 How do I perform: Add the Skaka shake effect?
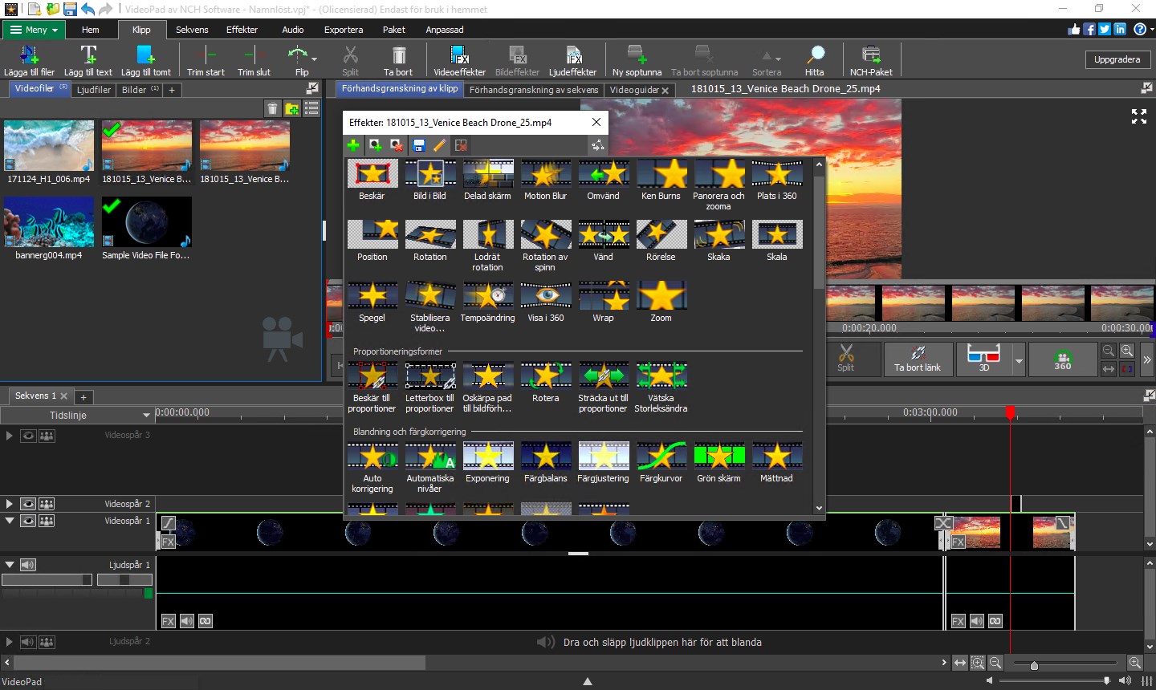pyautogui.click(x=718, y=241)
